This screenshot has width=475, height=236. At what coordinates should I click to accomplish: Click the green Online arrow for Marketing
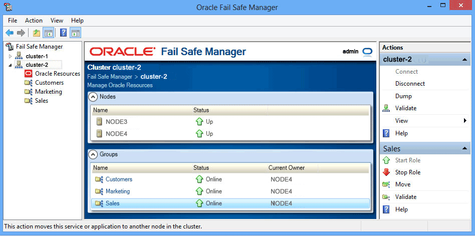coord(199,191)
